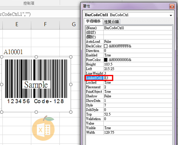Select the AutoLoad property
The width and height of the screenshot is (178, 145).
94,42
